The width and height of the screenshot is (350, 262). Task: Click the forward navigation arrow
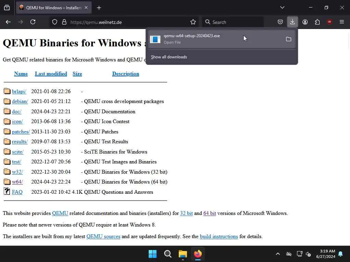tap(21, 22)
